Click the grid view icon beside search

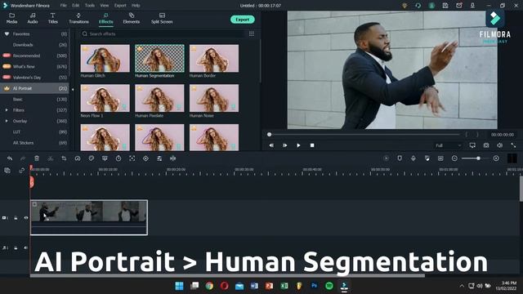252,33
